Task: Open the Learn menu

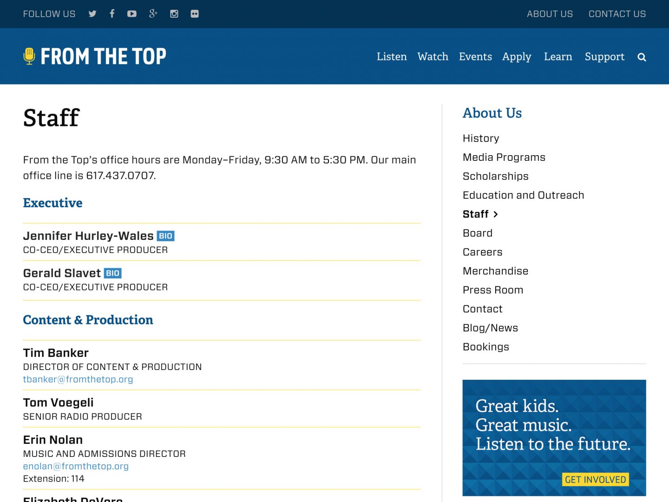Action: [x=558, y=57]
